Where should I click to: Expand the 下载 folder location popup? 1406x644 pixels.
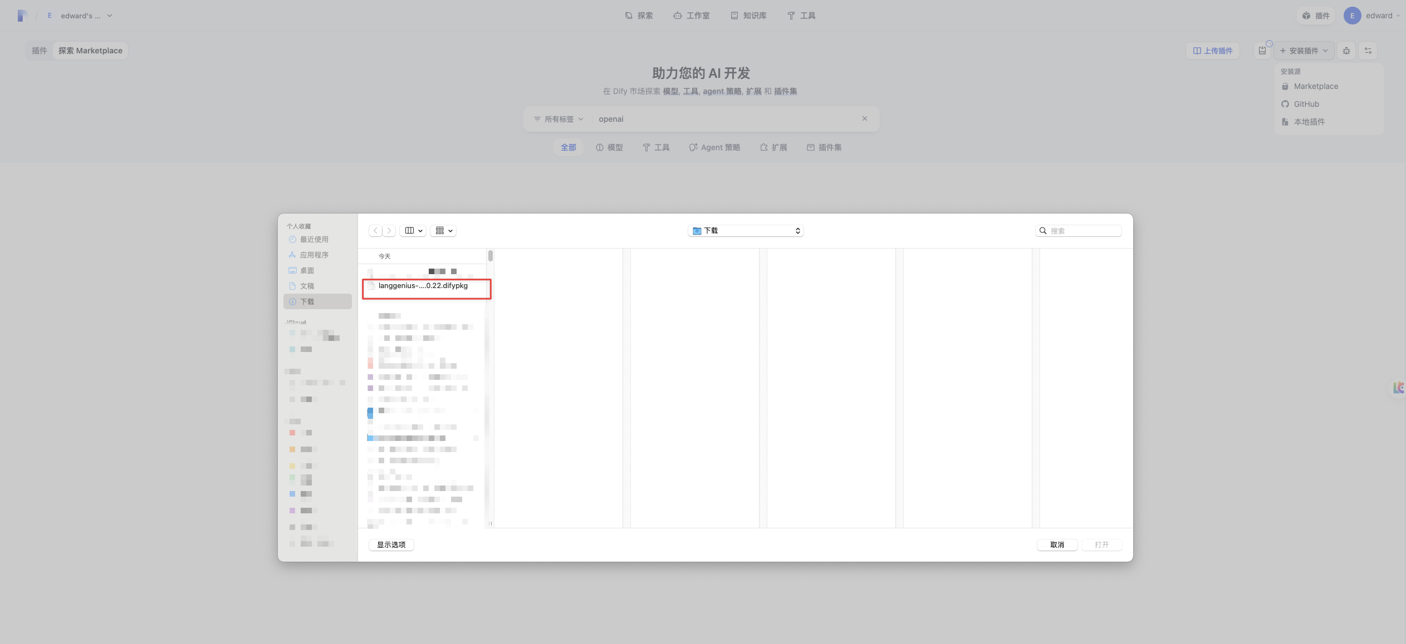[746, 231]
